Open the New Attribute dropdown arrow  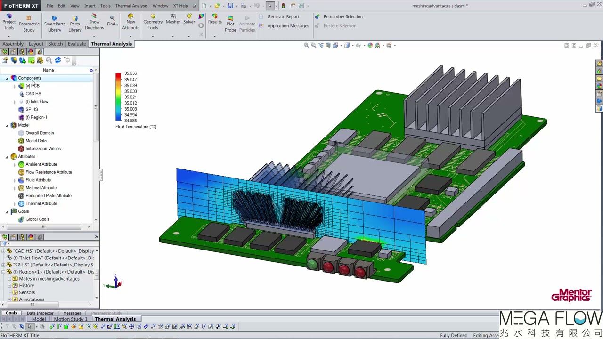point(130,36)
